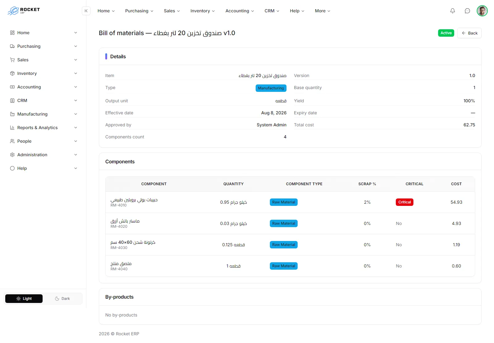
Task: Open the user profile avatar
Action: tap(482, 11)
